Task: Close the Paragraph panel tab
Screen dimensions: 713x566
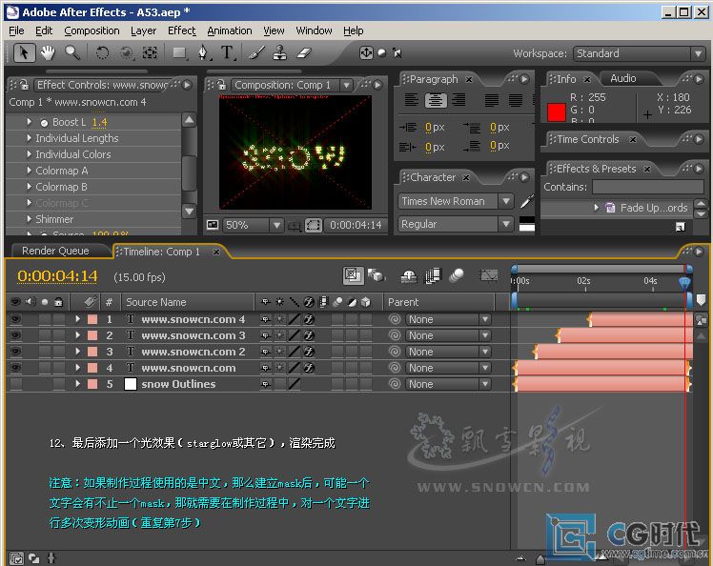Action: (469, 79)
